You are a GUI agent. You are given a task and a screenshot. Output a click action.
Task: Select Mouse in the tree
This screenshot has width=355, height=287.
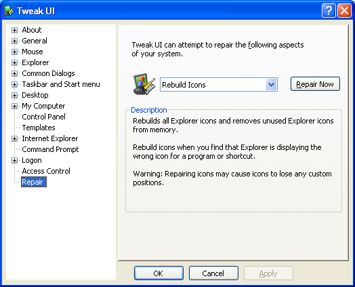point(33,52)
